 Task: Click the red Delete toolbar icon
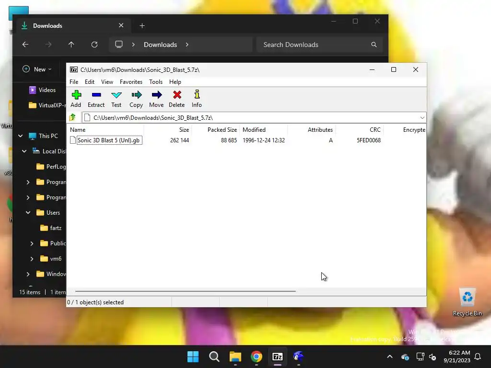pos(176,99)
